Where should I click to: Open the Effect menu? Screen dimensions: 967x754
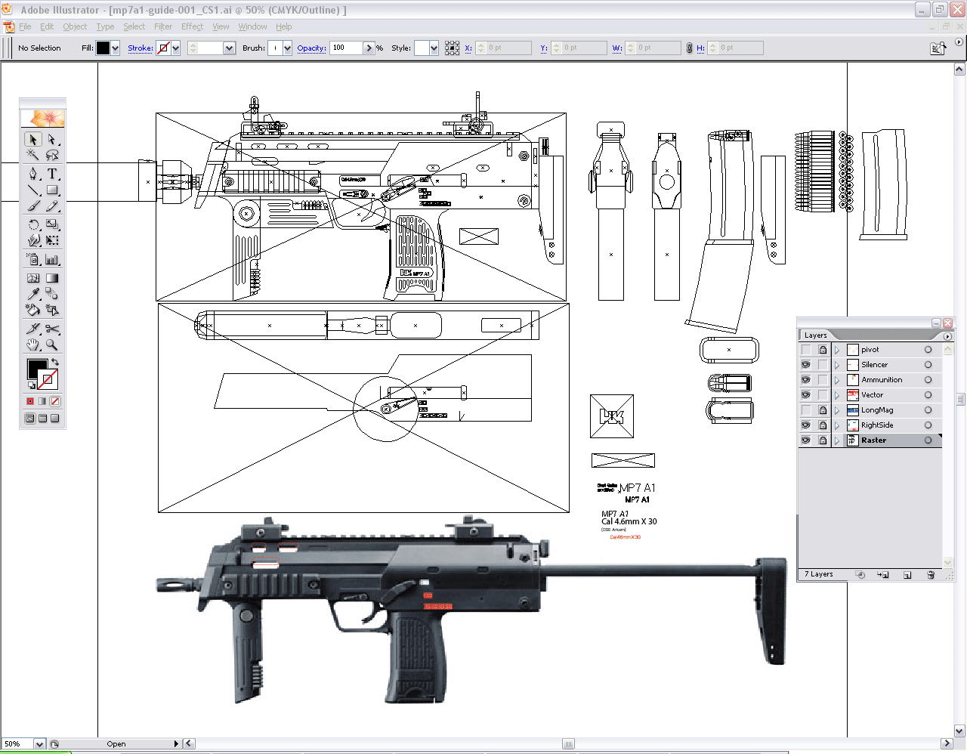point(192,26)
